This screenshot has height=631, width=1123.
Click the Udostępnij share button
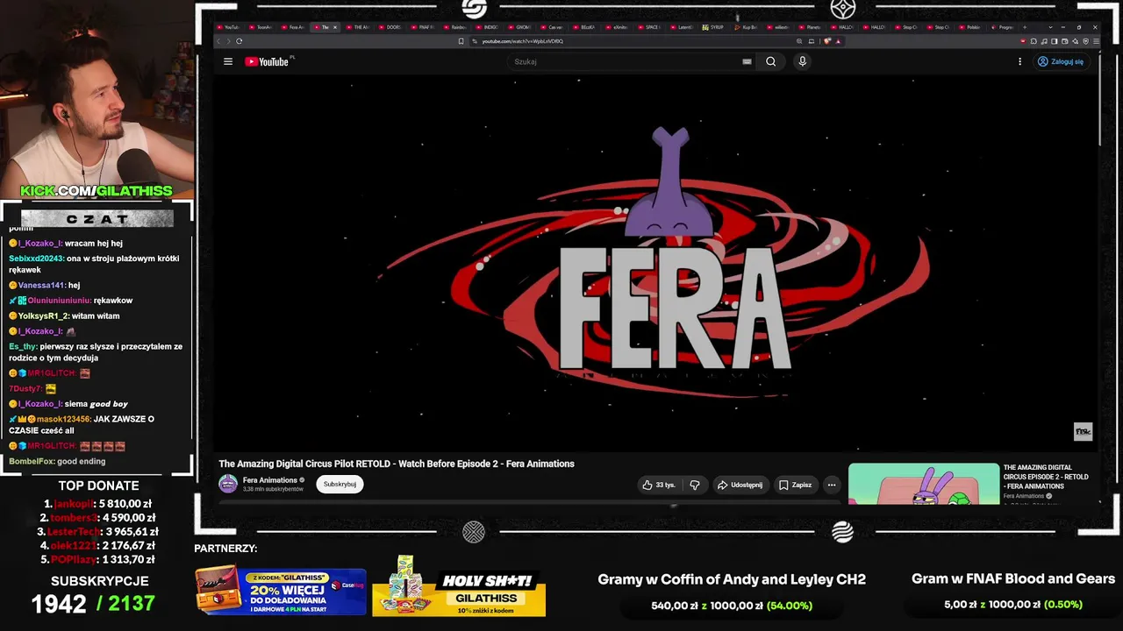(740, 485)
